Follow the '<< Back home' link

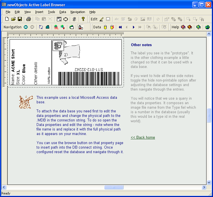(143, 138)
